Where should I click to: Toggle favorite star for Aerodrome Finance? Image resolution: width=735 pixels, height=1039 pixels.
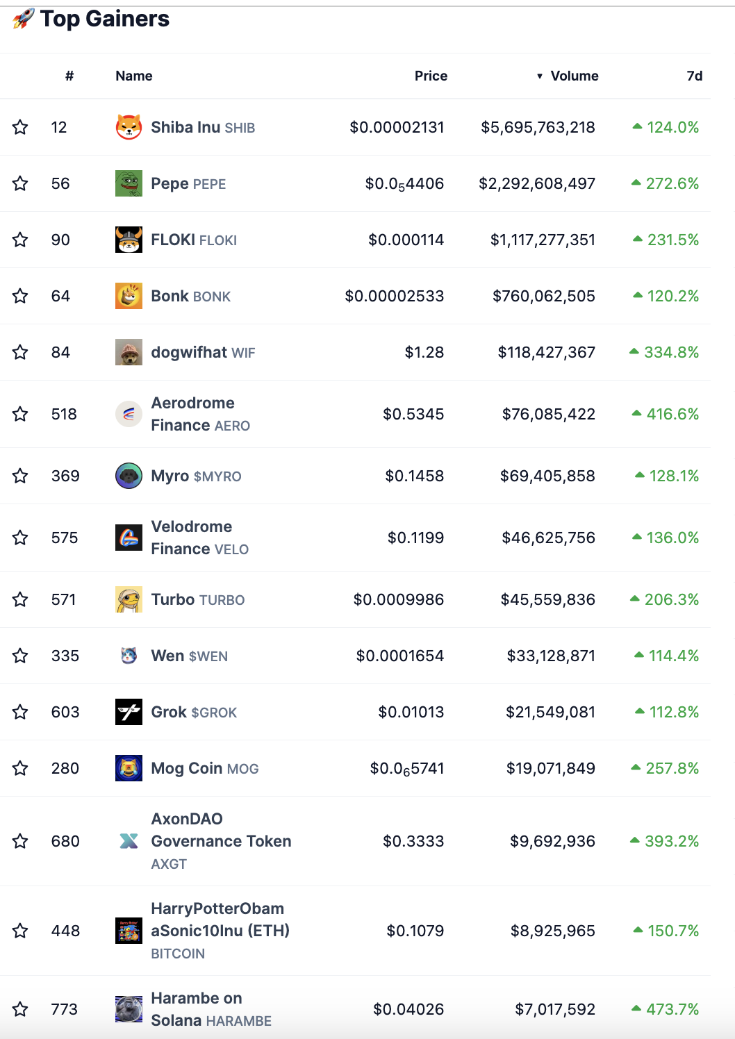(20, 414)
